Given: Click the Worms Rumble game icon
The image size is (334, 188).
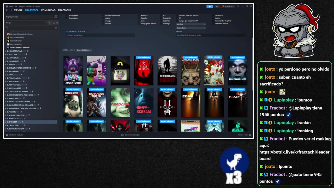Looking at the screenshot, I should tap(8, 41).
